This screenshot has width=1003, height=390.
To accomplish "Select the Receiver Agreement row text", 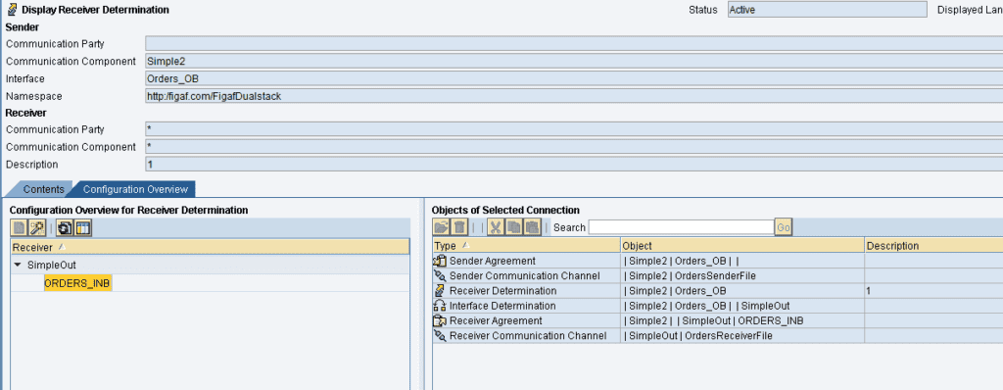I will 496,320.
